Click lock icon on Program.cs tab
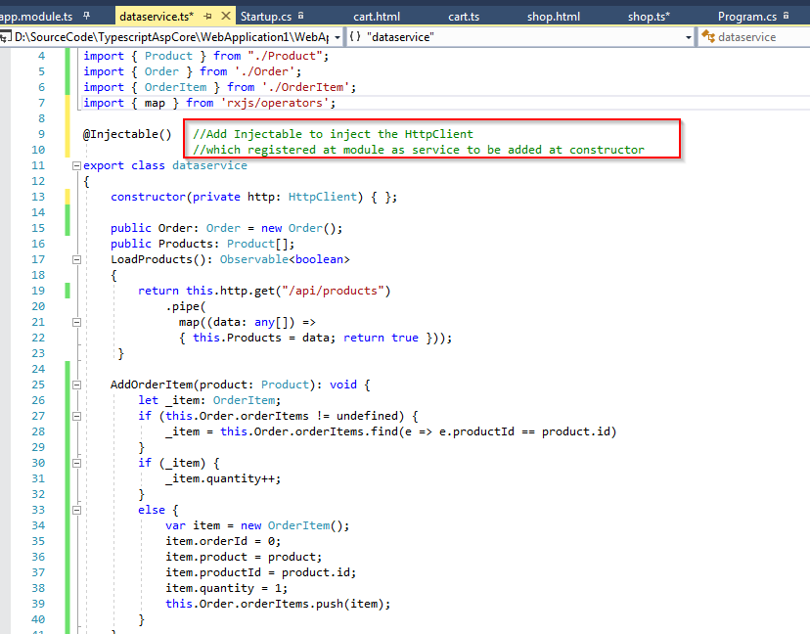 pyautogui.click(x=787, y=16)
